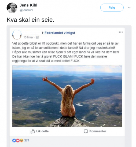Open the tweet options chevron dropdown

(129, 7)
